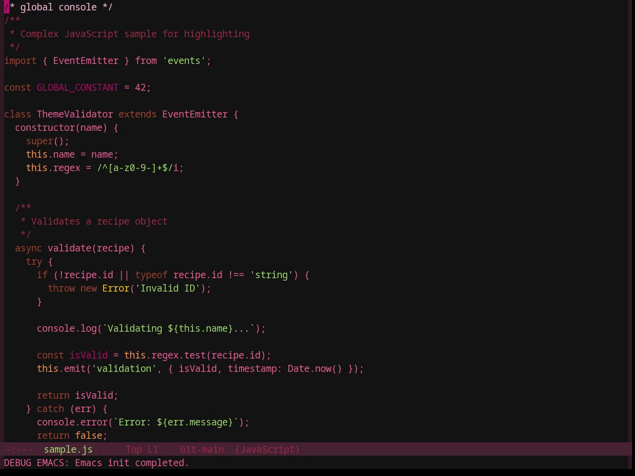This screenshot has width=635, height=476.
Task: Click the validate(recipe) method name
Action: click(91, 248)
